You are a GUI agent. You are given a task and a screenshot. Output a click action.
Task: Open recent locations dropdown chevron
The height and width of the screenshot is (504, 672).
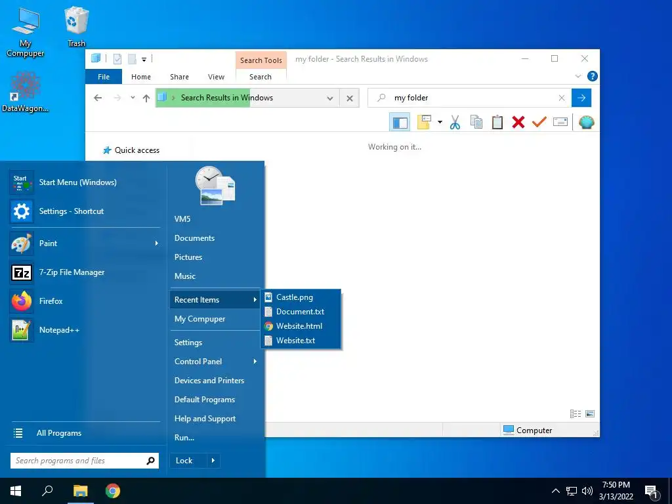point(133,98)
